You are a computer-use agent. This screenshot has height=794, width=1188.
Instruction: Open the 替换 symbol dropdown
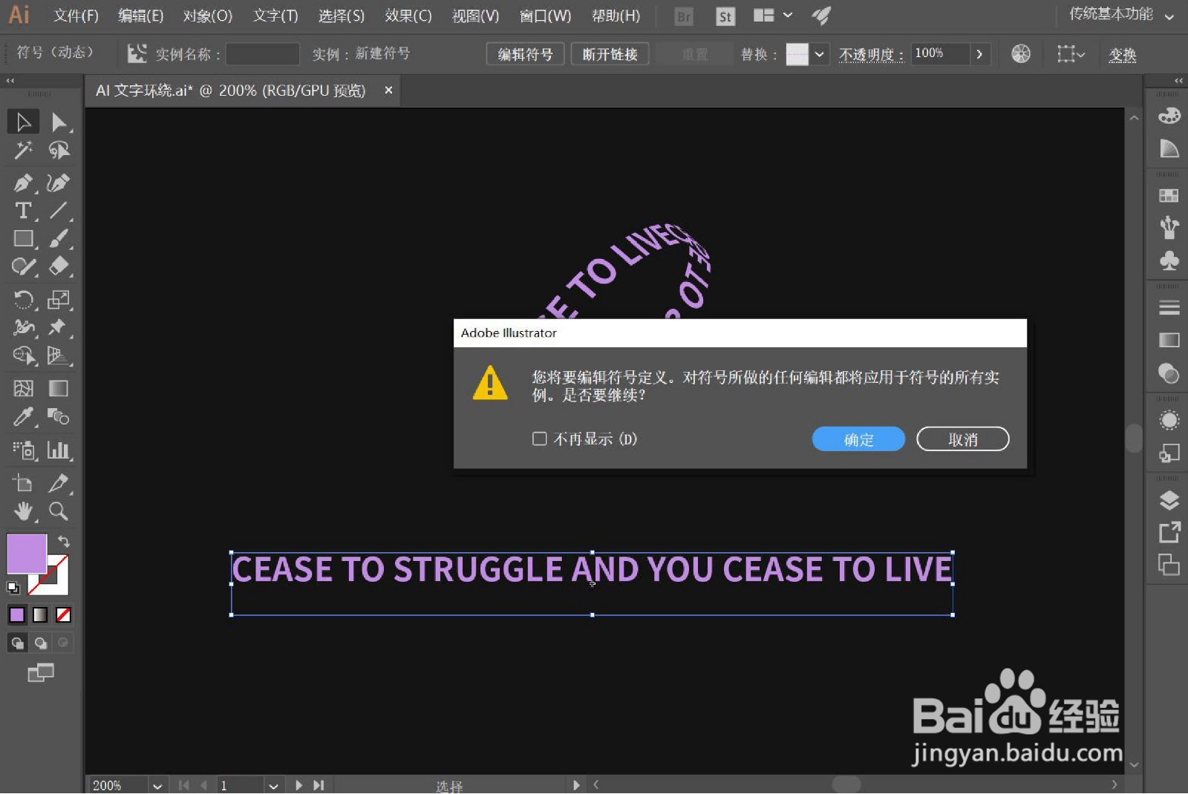coord(820,53)
